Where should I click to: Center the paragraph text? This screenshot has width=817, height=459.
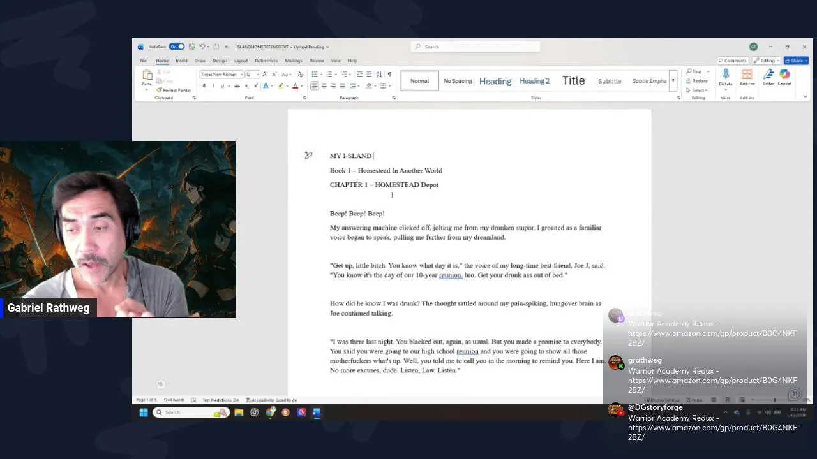click(324, 86)
